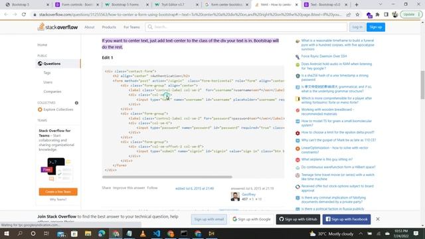Click Sign up with GitHub button
Image resolution: width=425 pixels, height=239 pixels.
(298, 219)
